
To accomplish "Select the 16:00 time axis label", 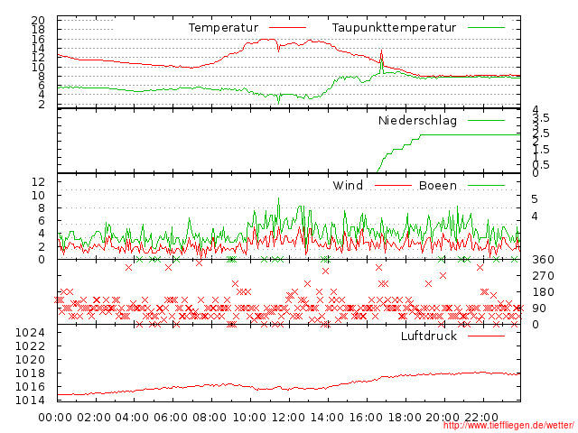I will 366,418.
